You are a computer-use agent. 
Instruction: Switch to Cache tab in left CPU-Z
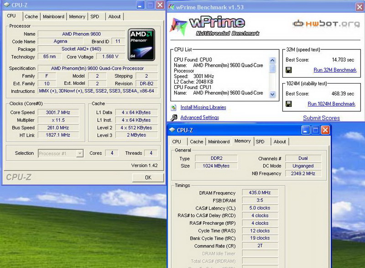[x=31, y=16]
